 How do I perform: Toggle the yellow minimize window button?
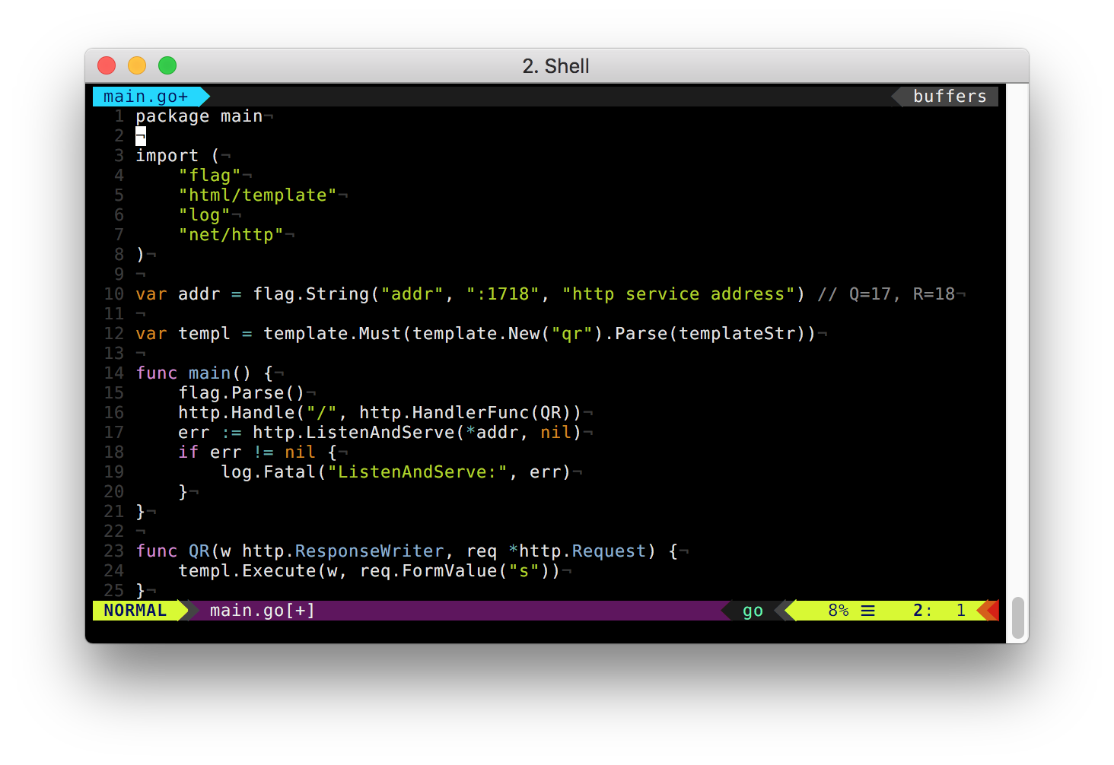point(136,65)
